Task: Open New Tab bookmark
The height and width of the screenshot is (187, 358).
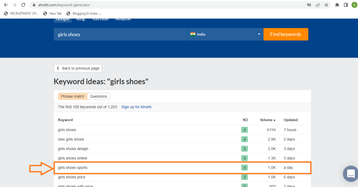Action: (52, 14)
